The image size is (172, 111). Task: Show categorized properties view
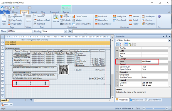118,44
